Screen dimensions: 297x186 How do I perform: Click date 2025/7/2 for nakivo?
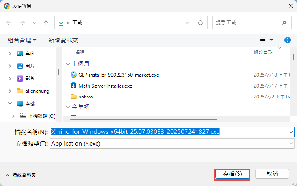pos(272,97)
